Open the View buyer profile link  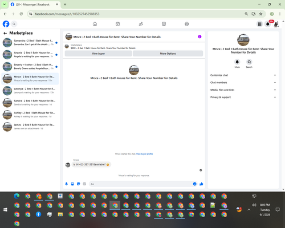click(144, 154)
